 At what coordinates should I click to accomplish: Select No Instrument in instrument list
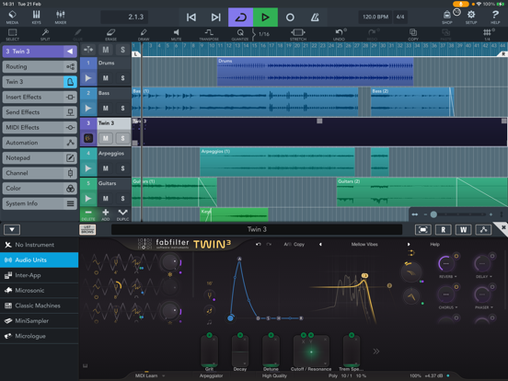[40, 245]
